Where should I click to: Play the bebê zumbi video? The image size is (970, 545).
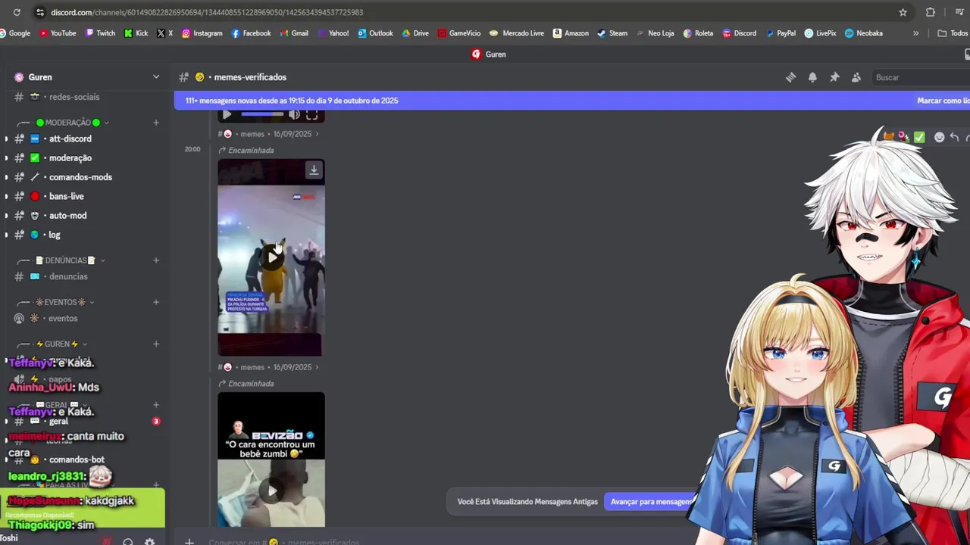point(272,490)
